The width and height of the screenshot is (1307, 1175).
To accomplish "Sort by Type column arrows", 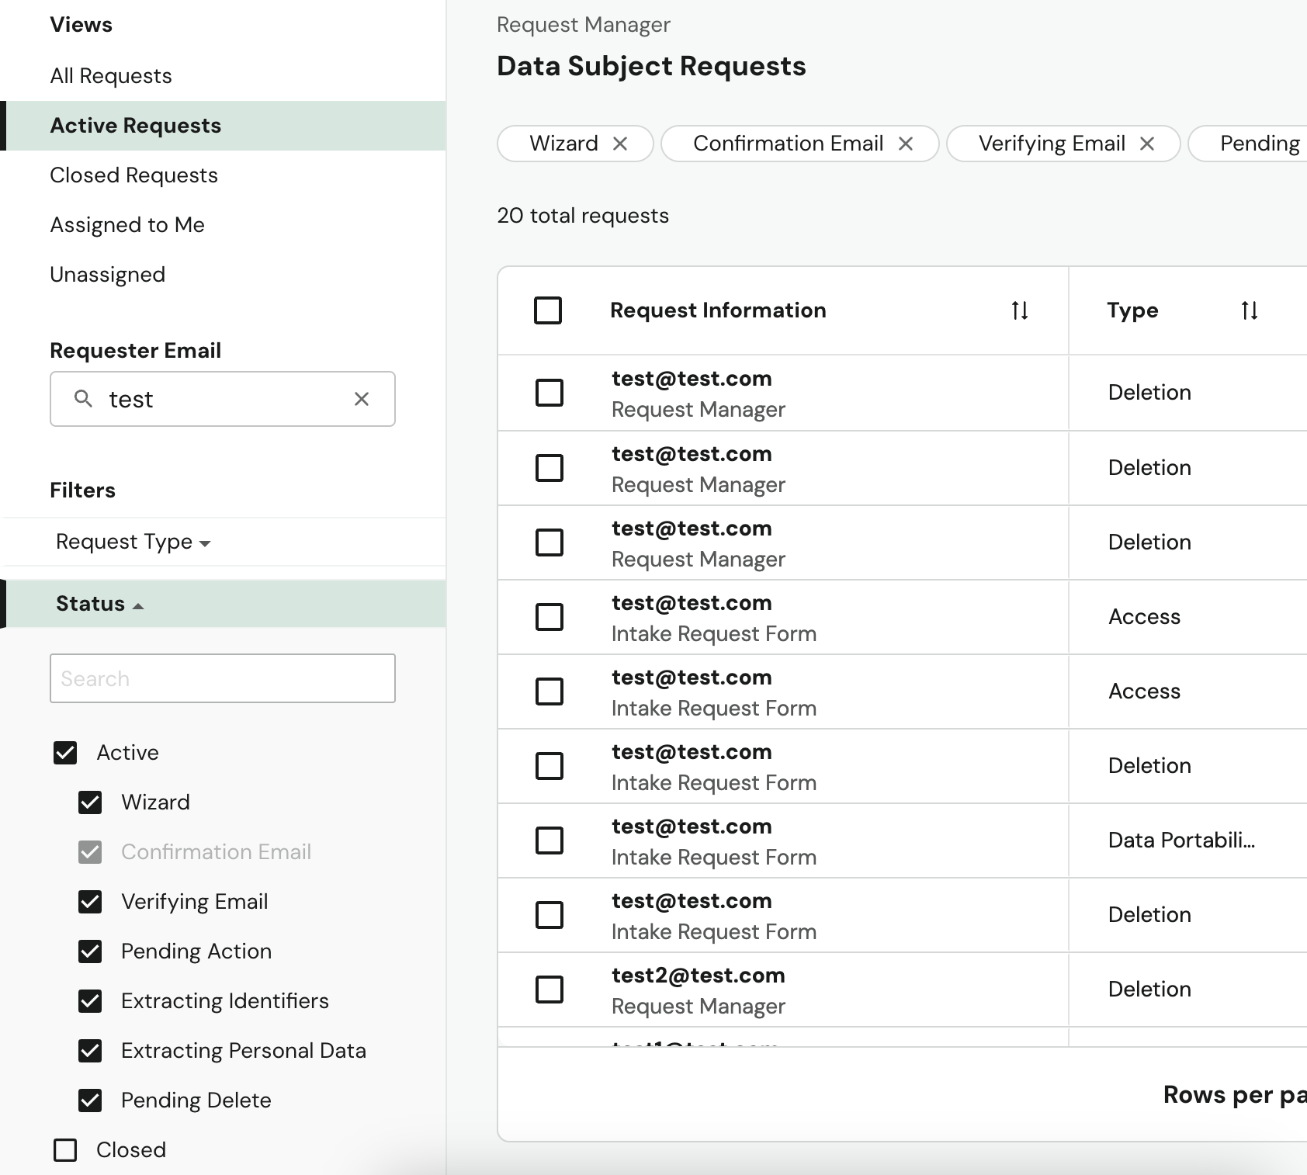I will [1250, 310].
